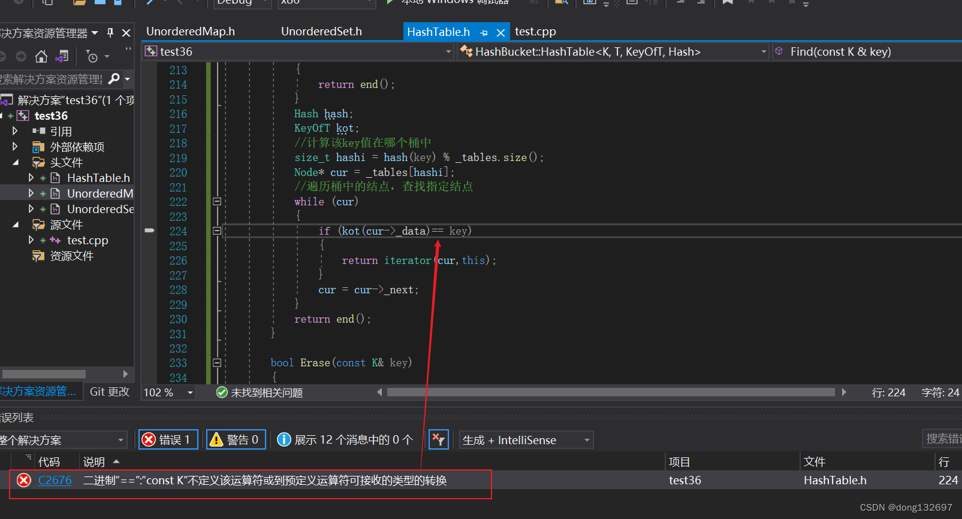Click the 搜索错误 error list search field
962x519 pixels.
click(x=942, y=439)
